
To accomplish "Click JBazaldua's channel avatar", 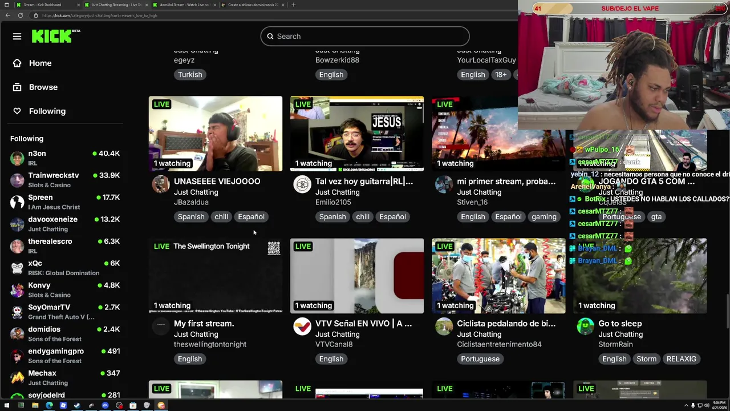I will point(161,184).
